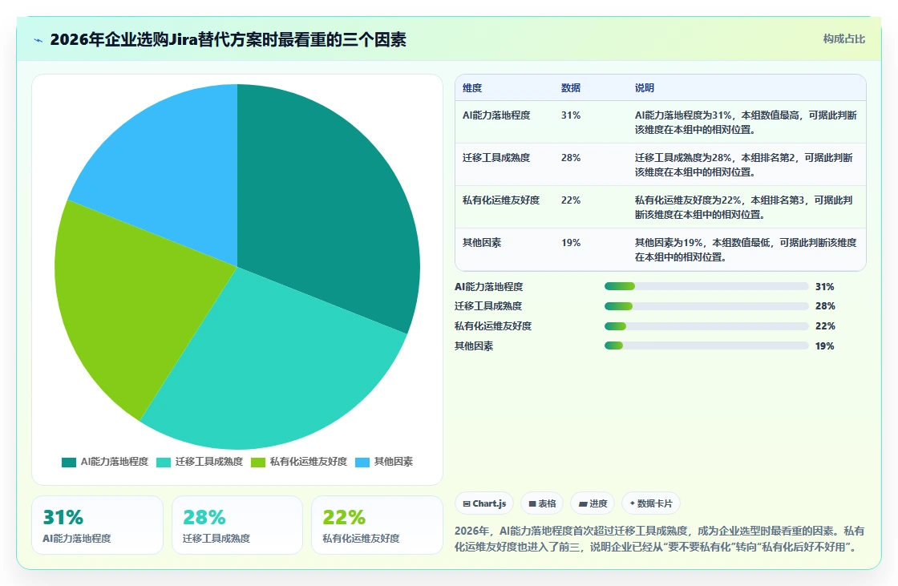Click the 数据 column header
Screen dimensions: 898x586
570,87
